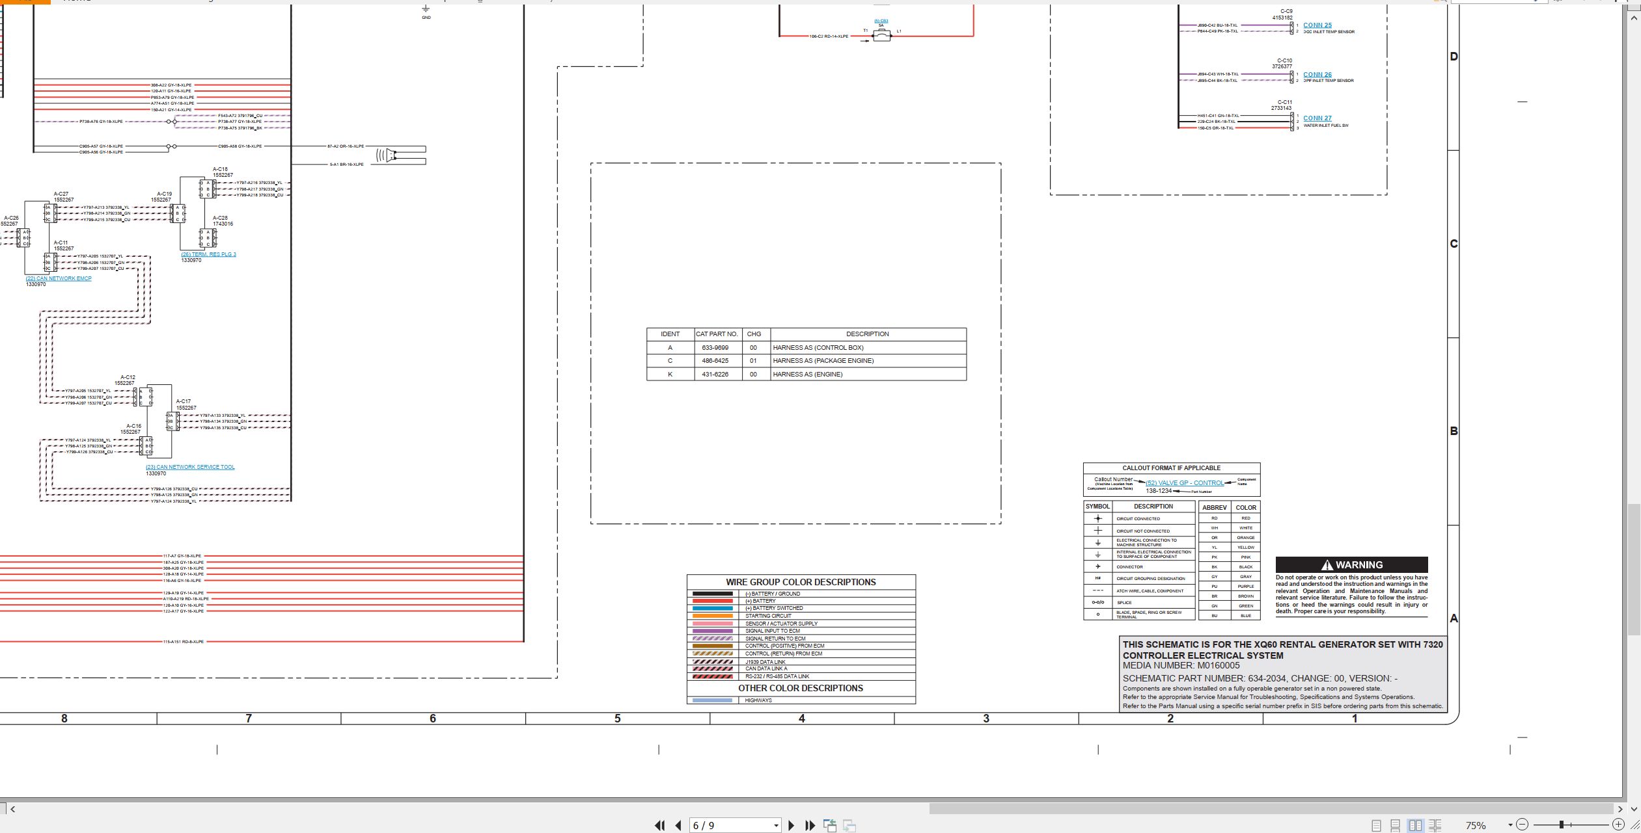Click the WARNING banner

pos(1351,565)
